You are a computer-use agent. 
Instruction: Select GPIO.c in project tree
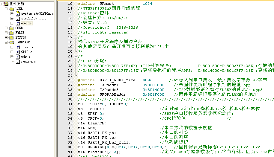(x=27, y=52)
